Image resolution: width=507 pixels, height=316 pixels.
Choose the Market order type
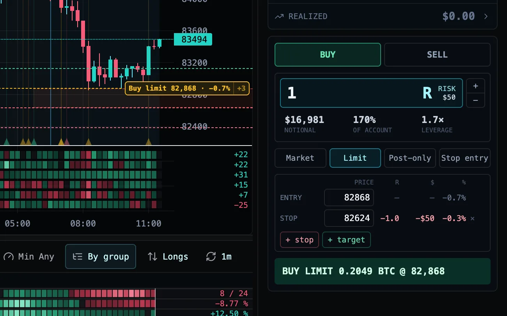tap(300, 158)
